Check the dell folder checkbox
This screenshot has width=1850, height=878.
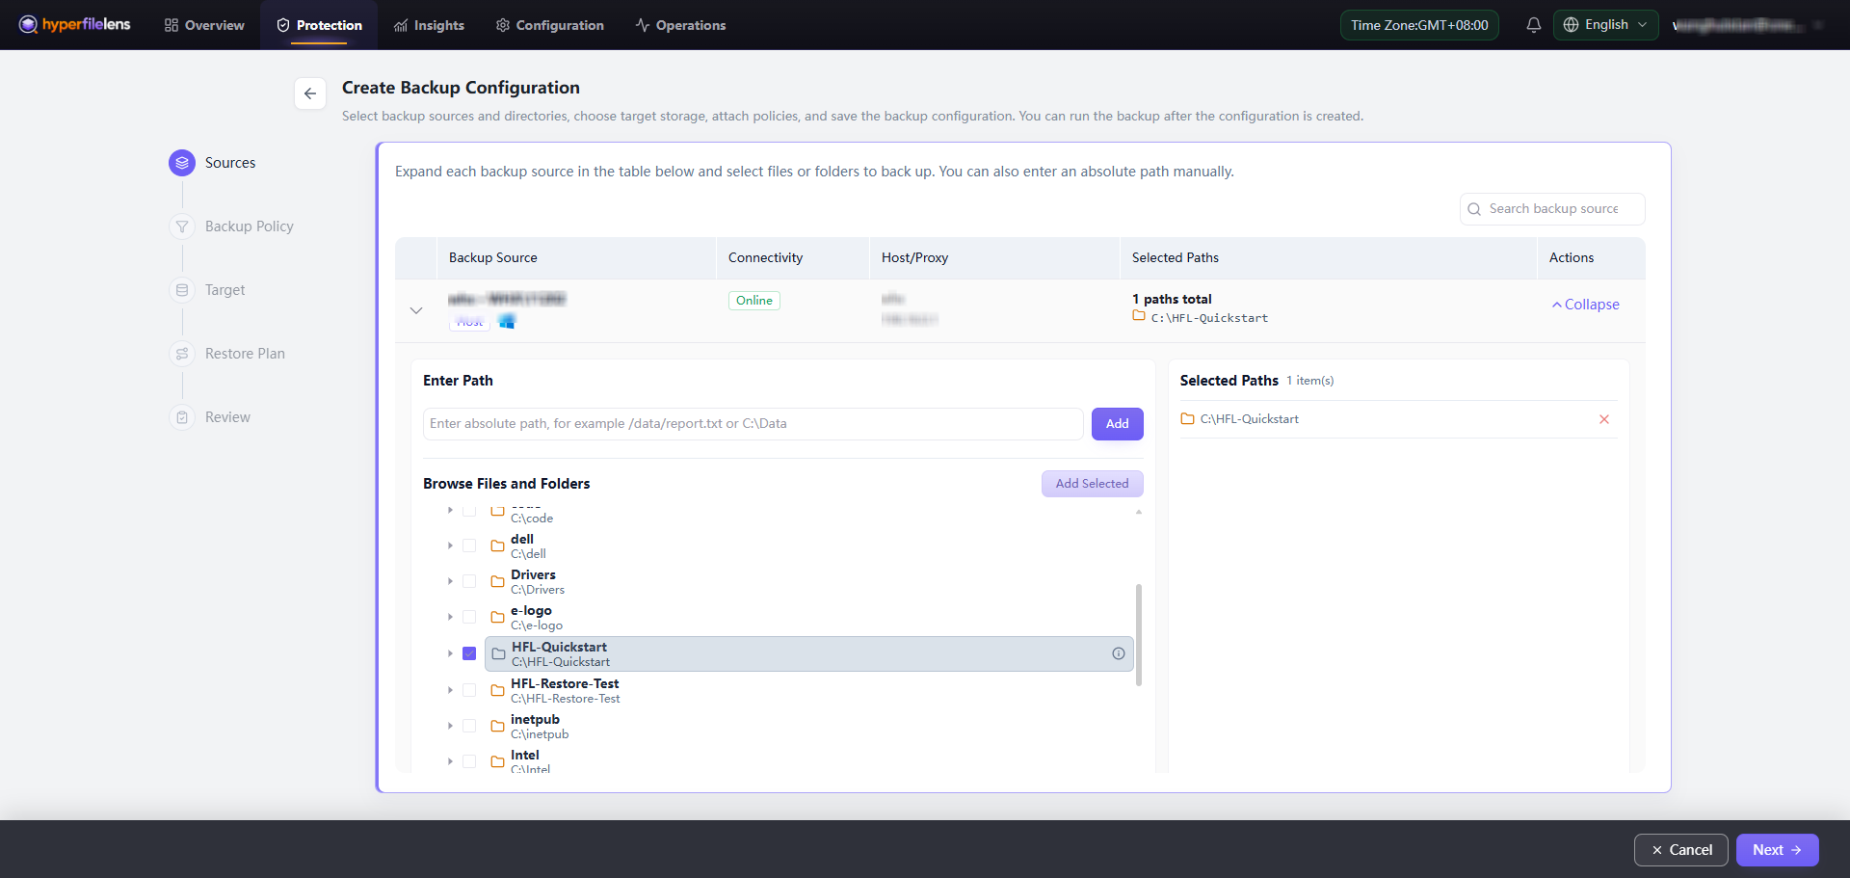pos(469,545)
